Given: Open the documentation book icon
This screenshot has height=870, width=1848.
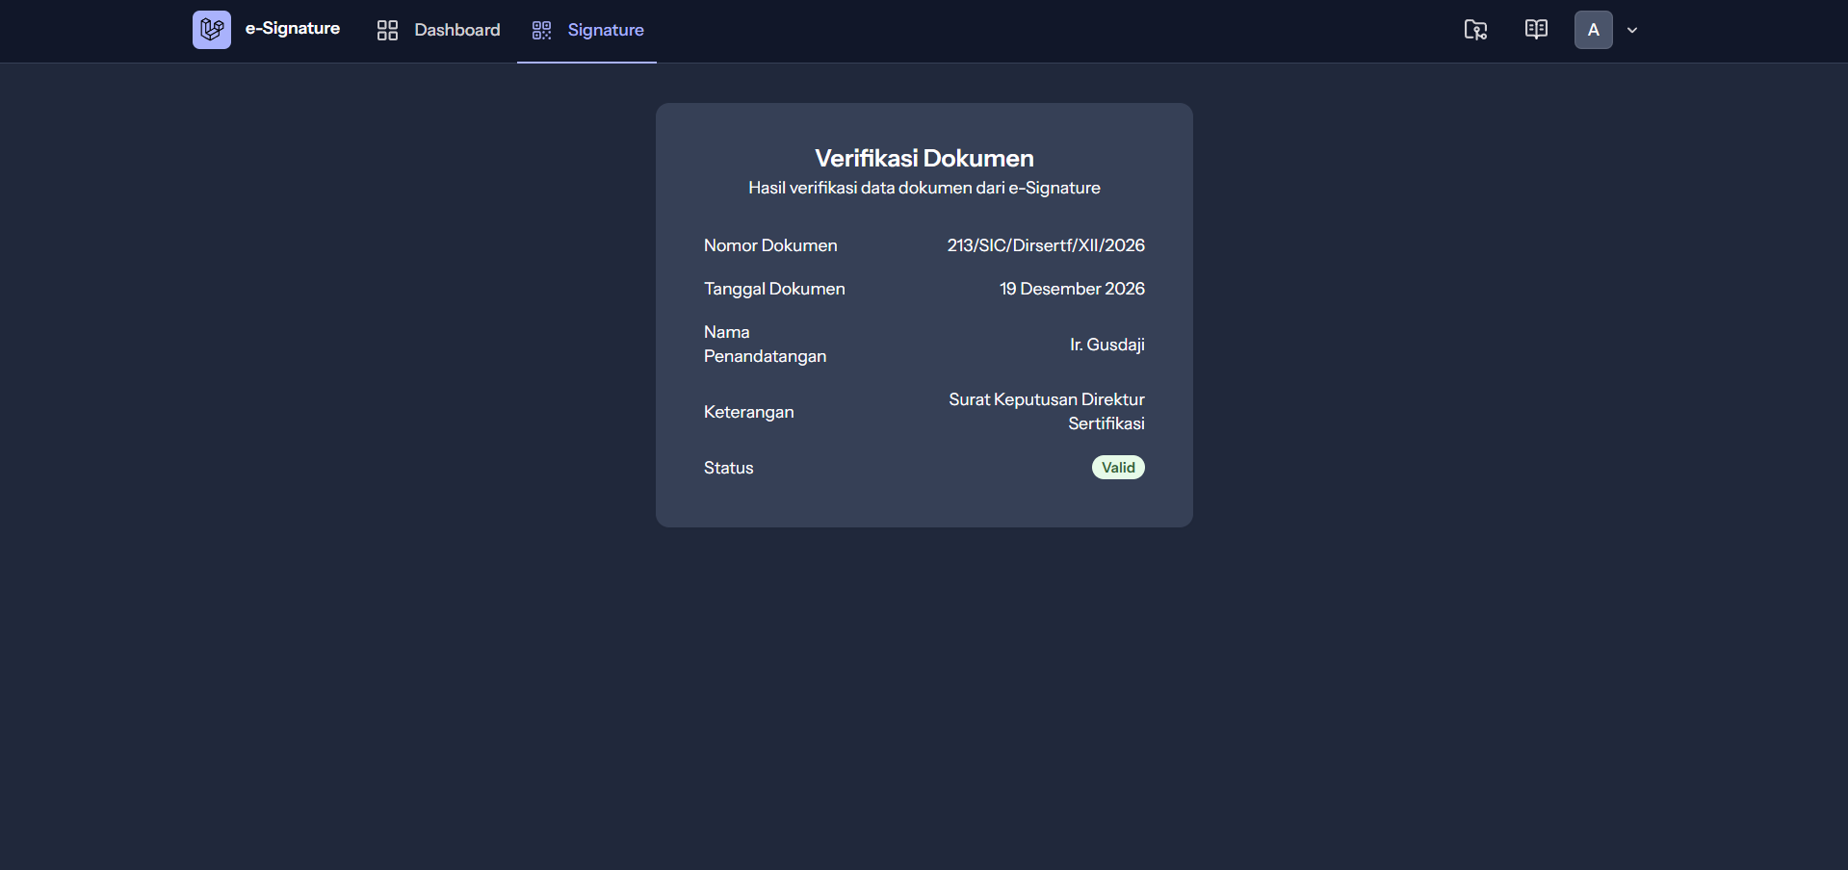Looking at the screenshot, I should tap(1536, 30).
